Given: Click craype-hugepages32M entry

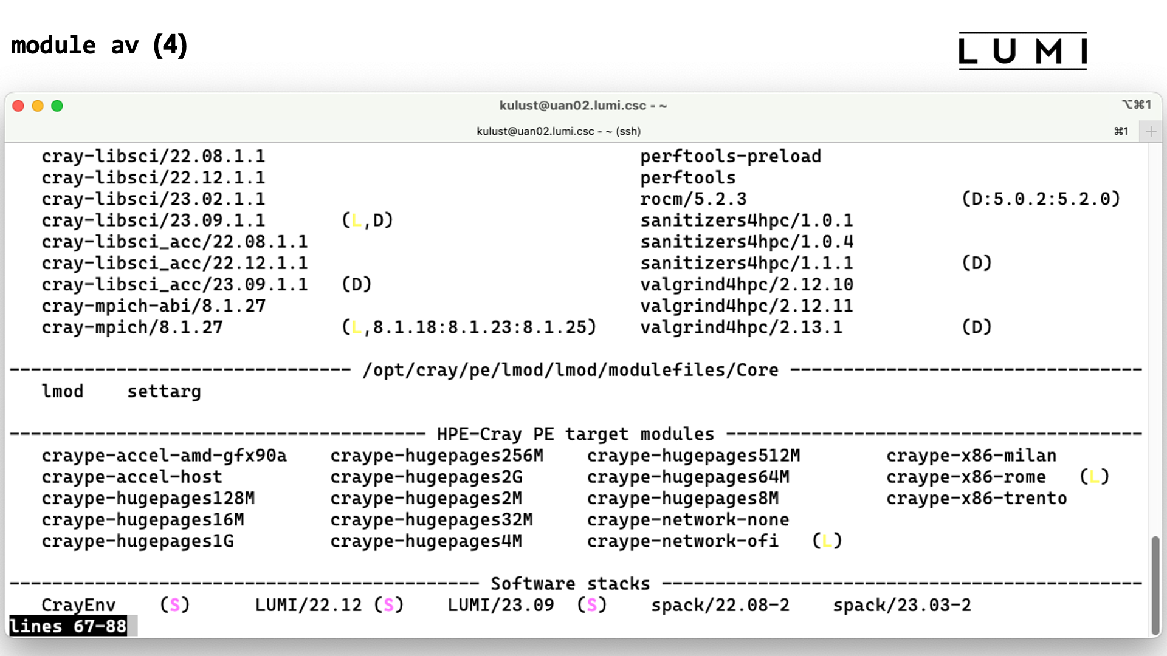Looking at the screenshot, I should [x=432, y=520].
